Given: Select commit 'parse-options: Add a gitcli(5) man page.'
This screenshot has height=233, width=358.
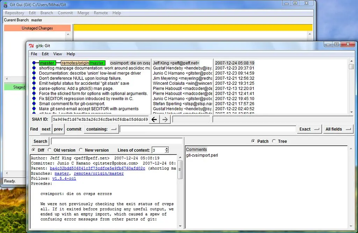Looking at the screenshot, I should (x=76, y=88).
